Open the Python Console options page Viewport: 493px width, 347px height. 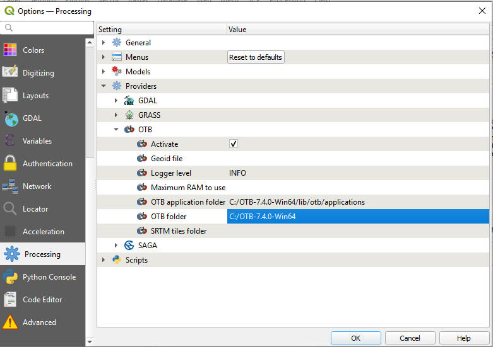(43, 276)
